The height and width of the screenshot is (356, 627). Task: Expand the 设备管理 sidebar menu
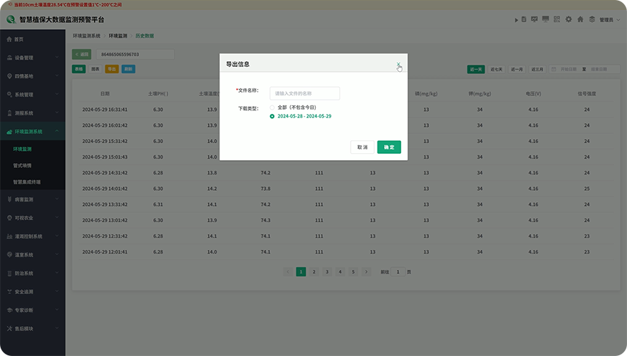[x=32, y=58]
